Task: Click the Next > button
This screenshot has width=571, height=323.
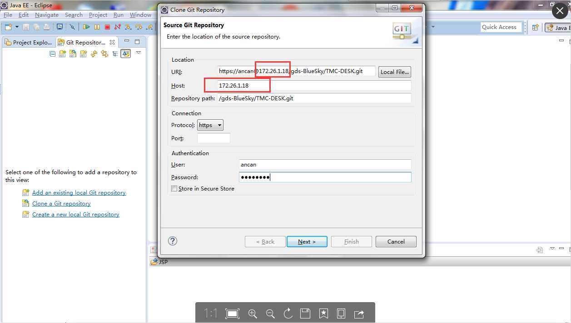Action: pyautogui.click(x=307, y=242)
